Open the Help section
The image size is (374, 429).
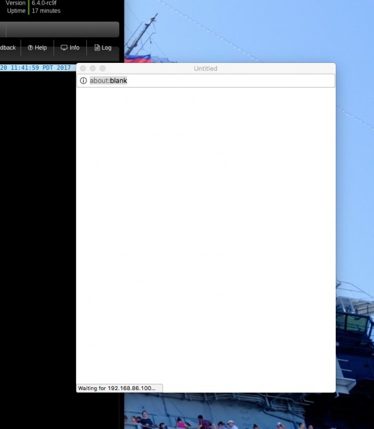click(x=38, y=47)
